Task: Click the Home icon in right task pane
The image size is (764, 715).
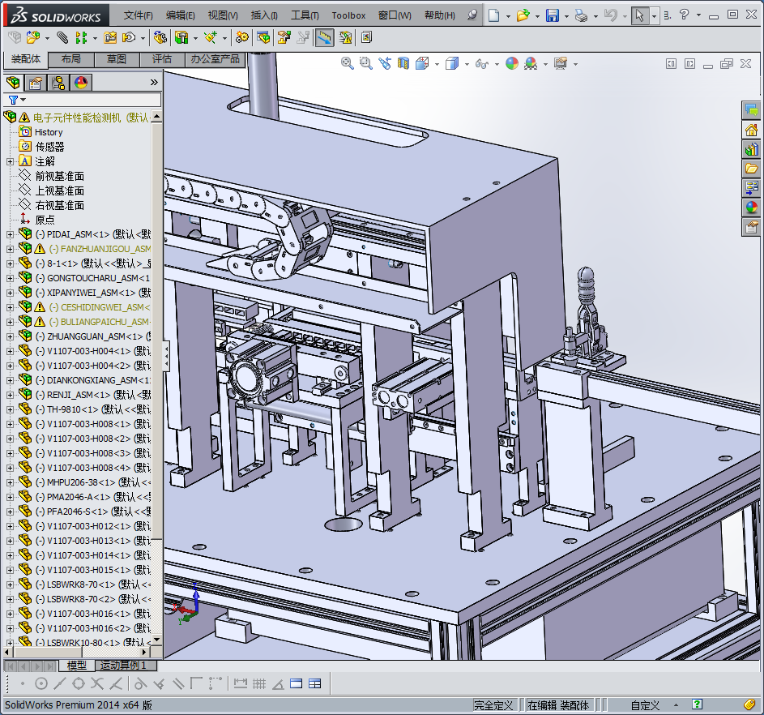Action: point(751,130)
